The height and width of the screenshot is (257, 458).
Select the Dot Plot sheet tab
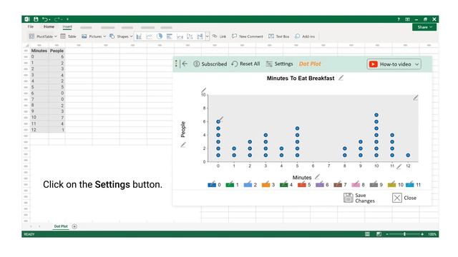61,226
